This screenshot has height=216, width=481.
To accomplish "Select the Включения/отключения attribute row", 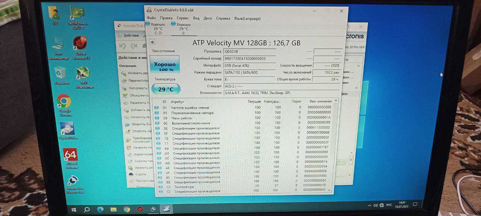I will [x=243, y=123].
